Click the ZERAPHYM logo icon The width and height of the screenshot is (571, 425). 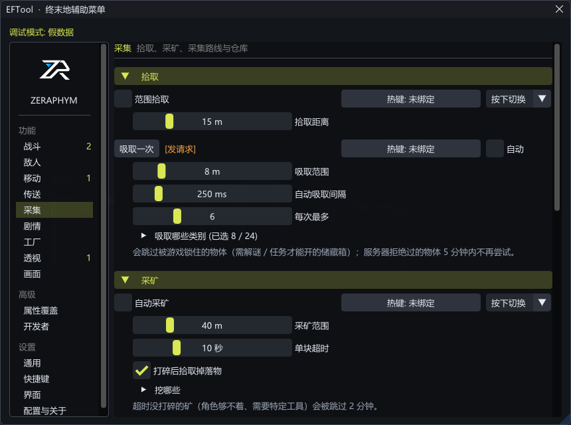(x=54, y=70)
